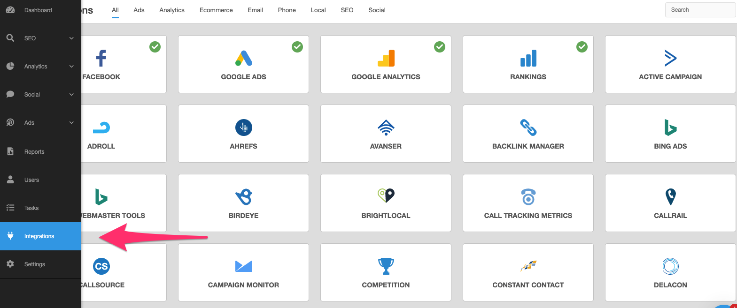Switch to the Social filter tab
The width and height of the screenshot is (737, 308).
377,10
